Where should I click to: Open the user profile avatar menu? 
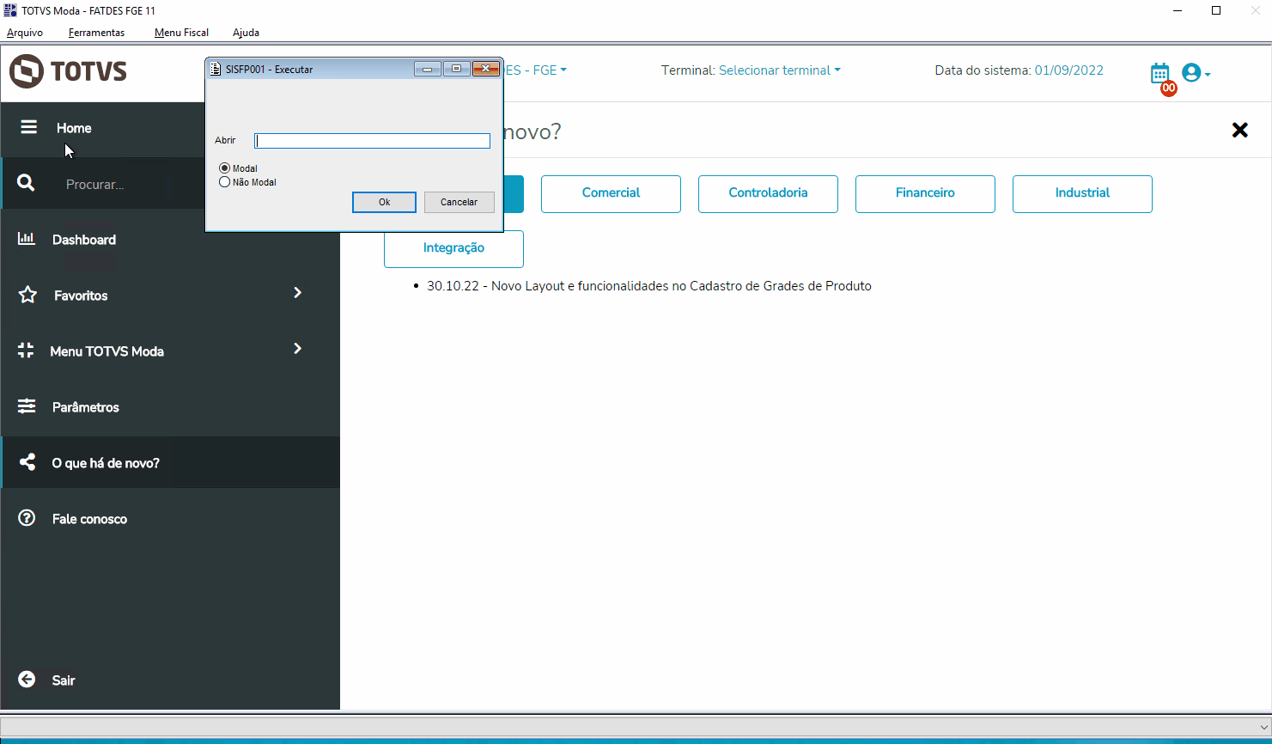click(x=1195, y=73)
